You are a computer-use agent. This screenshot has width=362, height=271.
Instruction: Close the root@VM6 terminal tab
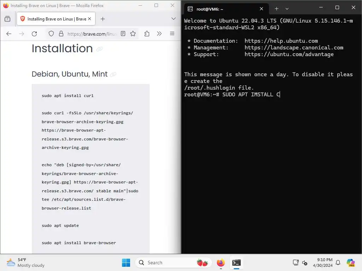click(261, 9)
